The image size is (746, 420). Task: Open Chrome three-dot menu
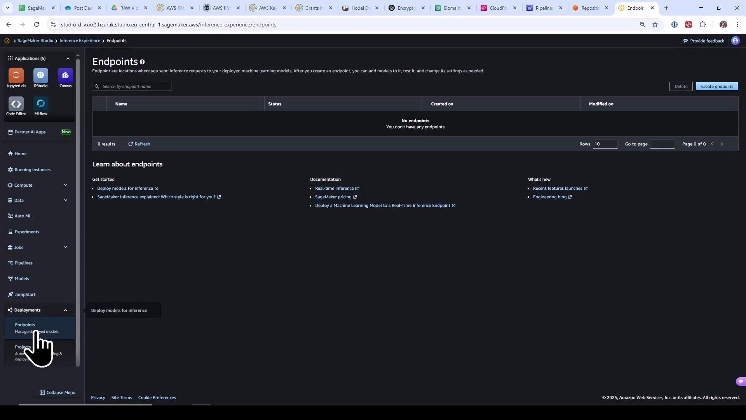(x=737, y=24)
